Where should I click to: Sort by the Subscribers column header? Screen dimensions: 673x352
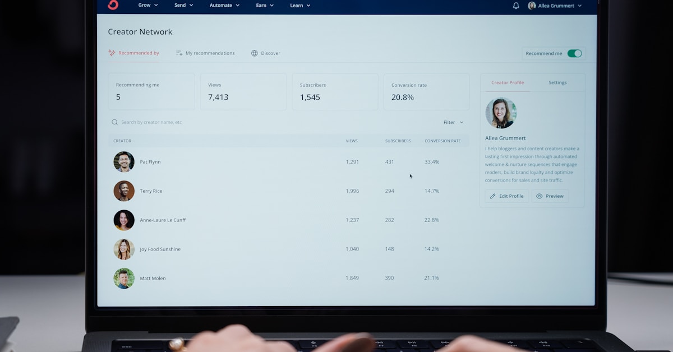(398, 141)
